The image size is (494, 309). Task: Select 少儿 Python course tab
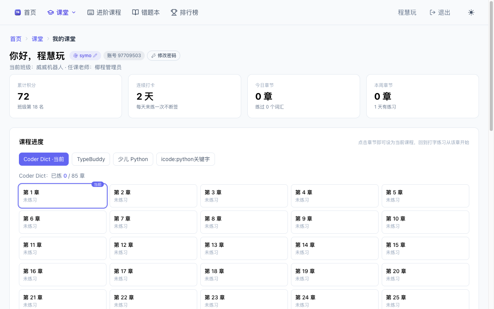click(133, 159)
